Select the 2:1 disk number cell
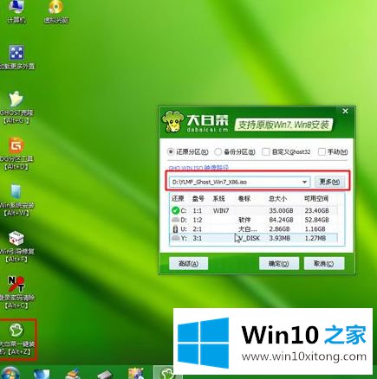This screenshot has height=379, width=377. tap(198, 229)
